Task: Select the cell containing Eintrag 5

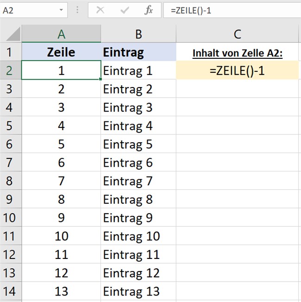Action: point(138,144)
